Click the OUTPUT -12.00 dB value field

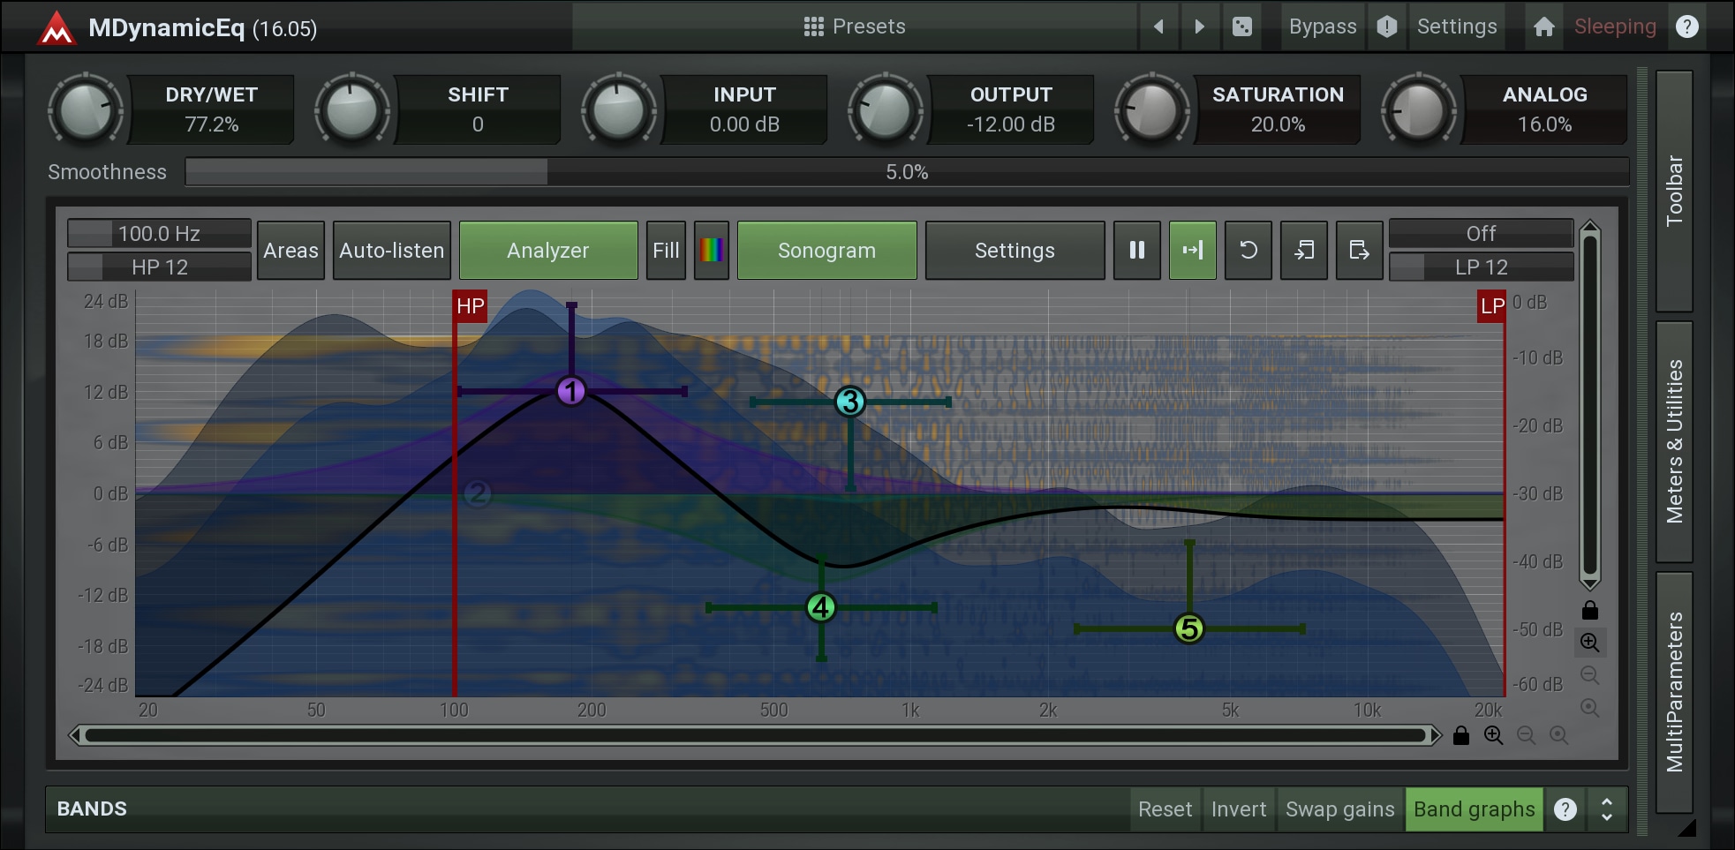tap(1011, 124)
